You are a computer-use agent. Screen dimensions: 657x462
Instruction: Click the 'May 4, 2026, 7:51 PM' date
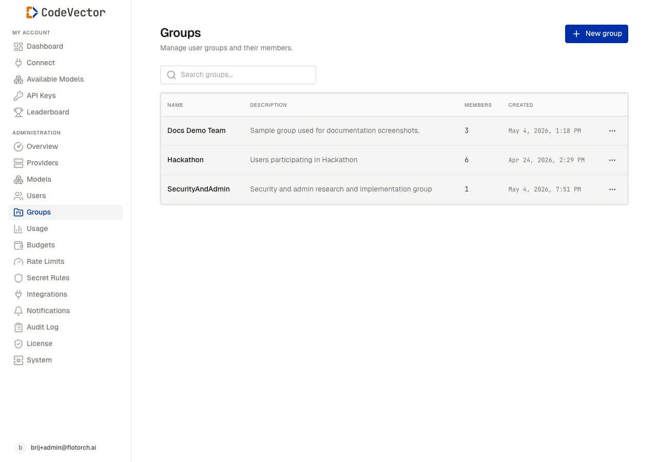tap(545, 189)
